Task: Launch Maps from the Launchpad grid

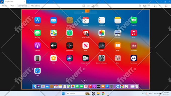Action: pyautogui.click(x=53, y=33)
